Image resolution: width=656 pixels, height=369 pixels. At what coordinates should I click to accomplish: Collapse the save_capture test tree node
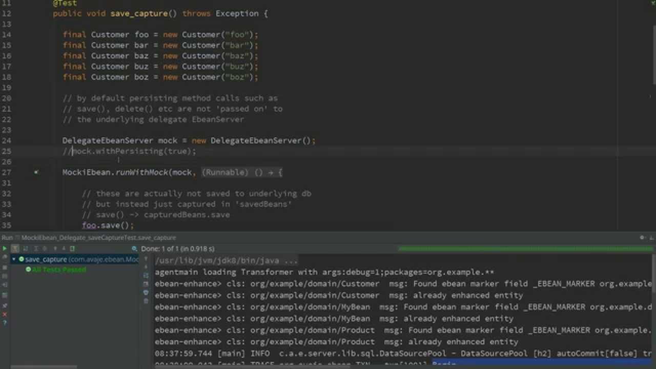point(14,259)
